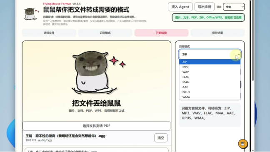Select the 识别格式 step tab
The height and width of the screenshot is (152, 270).
(105, 33)
